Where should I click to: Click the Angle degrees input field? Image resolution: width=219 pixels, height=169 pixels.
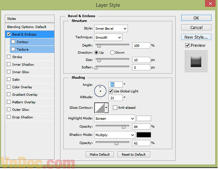tap(116, 84)
